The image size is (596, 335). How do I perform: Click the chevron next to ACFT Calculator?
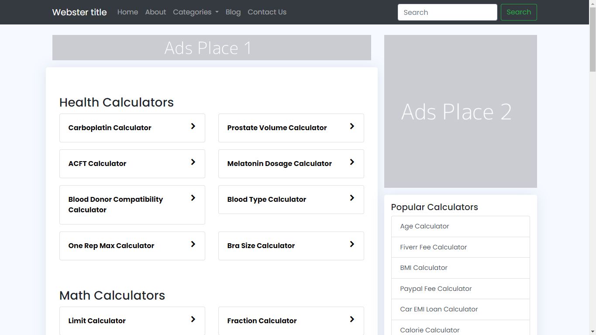[x=193, y=162]
